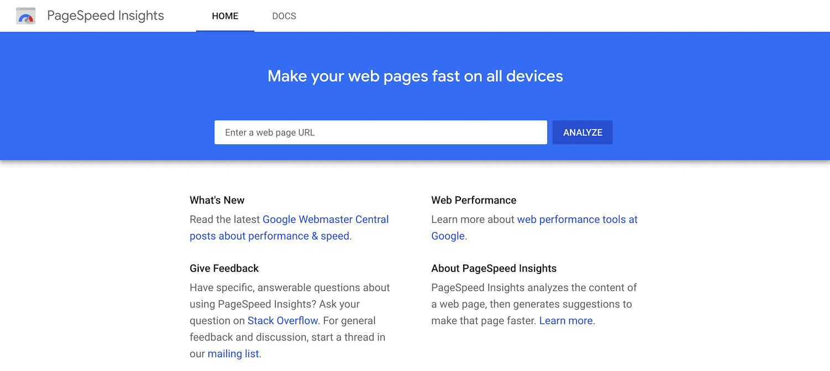Open the mailing list link

[x=234, y=354]
